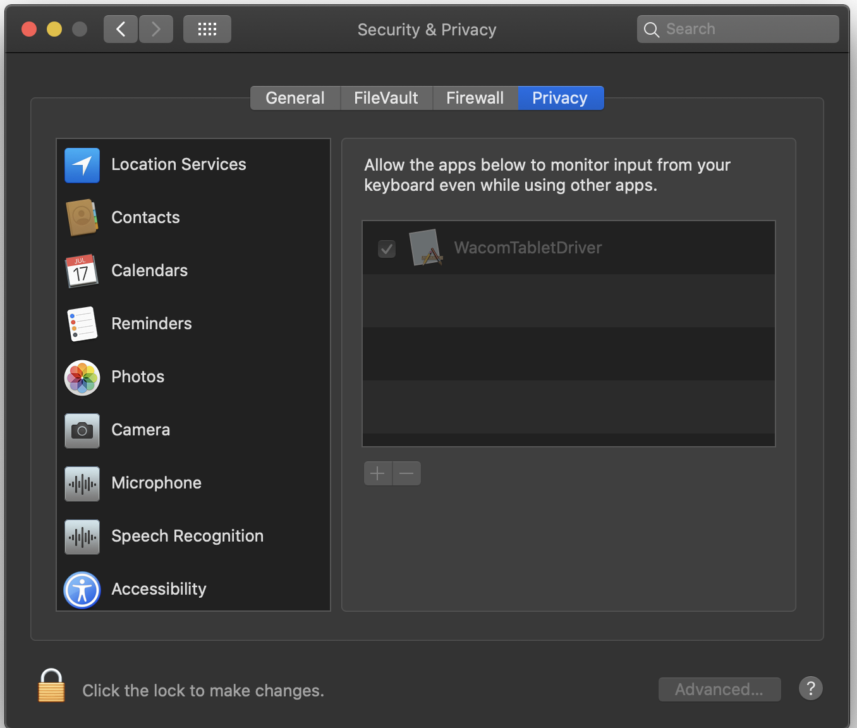Select the Camera privacy category

coord(140,430)
